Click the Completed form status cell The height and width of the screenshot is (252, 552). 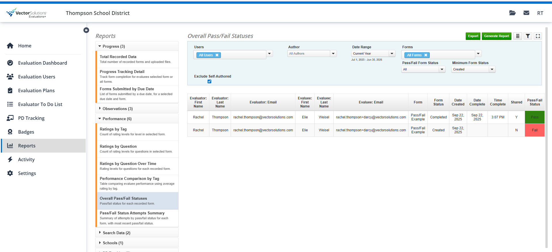click(438, 117)
